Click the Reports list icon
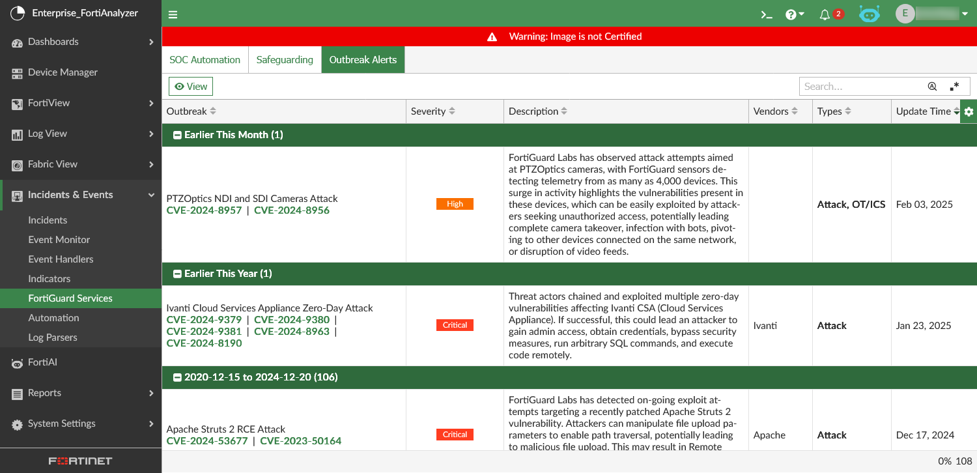Image resolution: width=977 pixels, height=473 pixels. tap(18, 394)
